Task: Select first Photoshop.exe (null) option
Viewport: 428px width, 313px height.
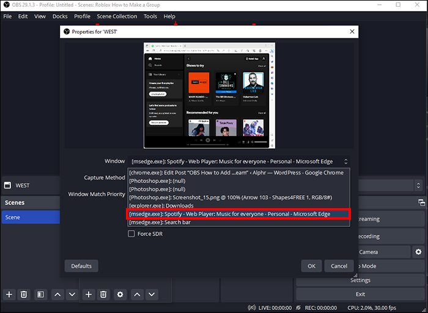Action: pos(238,181)
